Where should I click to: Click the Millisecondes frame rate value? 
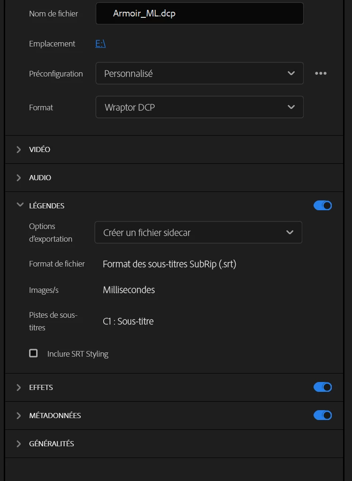(x=129, y=290)
